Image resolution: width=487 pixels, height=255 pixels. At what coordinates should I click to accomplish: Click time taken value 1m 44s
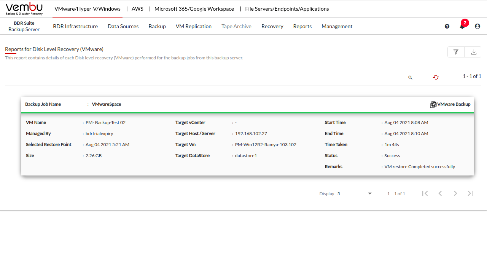click(x=392, y=145)
